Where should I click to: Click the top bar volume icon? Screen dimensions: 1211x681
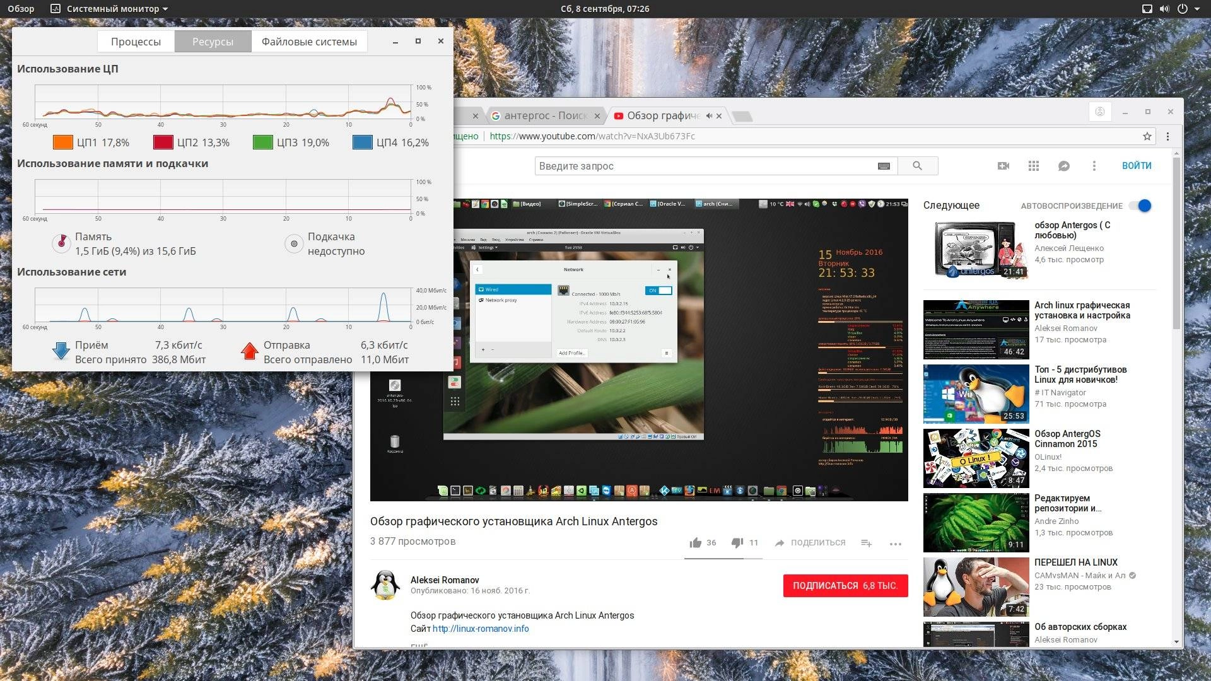pos(1164,9)
